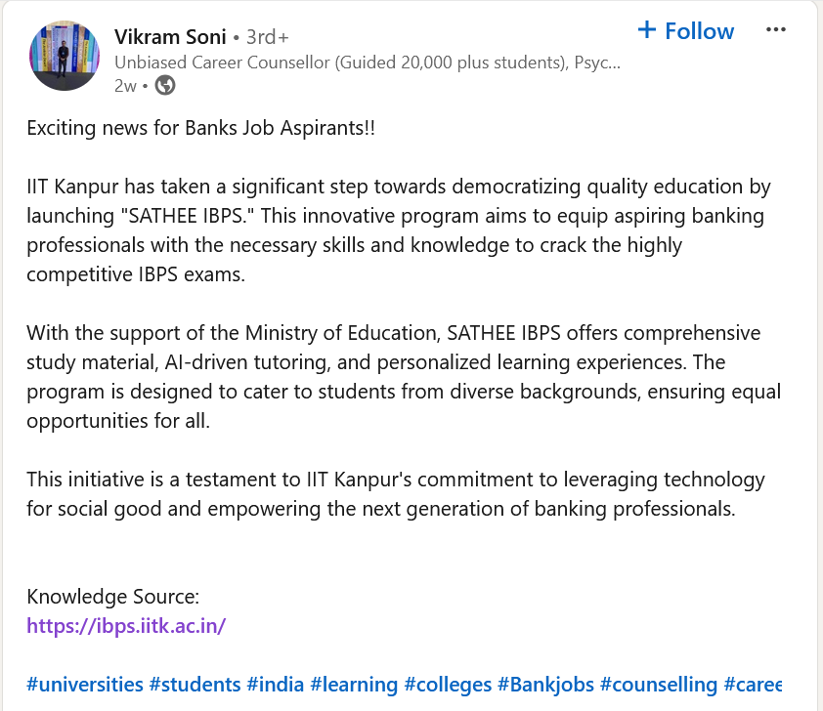
Task: Open the three-dot post options menu
Action: pos(776,30)
